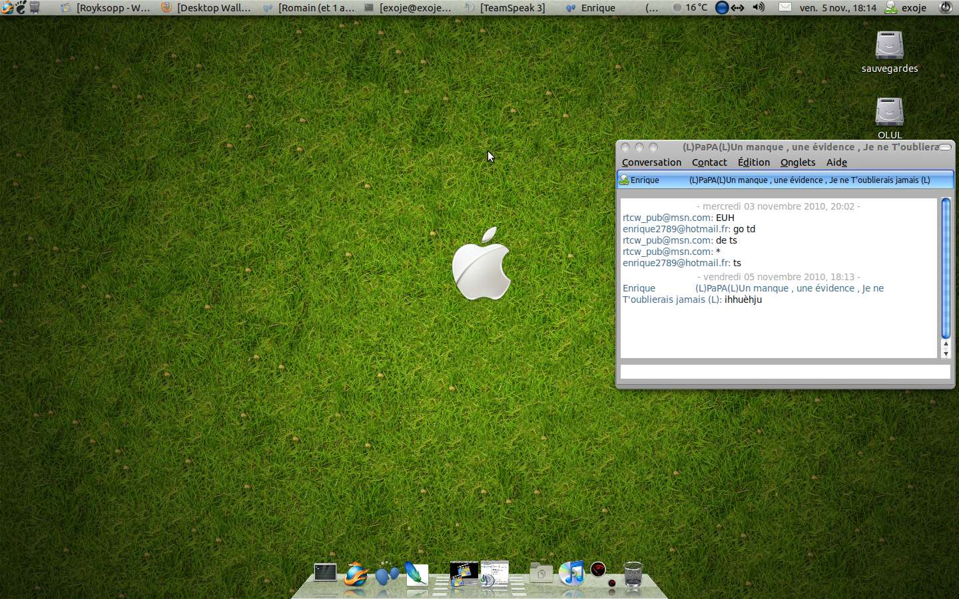
Task: Open the clock showing ven. 5 nov., 18:14
Action: point(838,8)
